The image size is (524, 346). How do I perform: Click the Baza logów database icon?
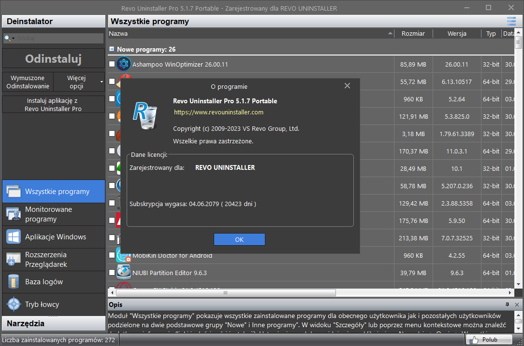[x=14, y=282]
